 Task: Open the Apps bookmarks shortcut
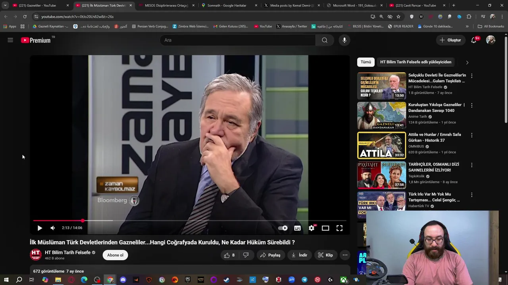(10, 27)
